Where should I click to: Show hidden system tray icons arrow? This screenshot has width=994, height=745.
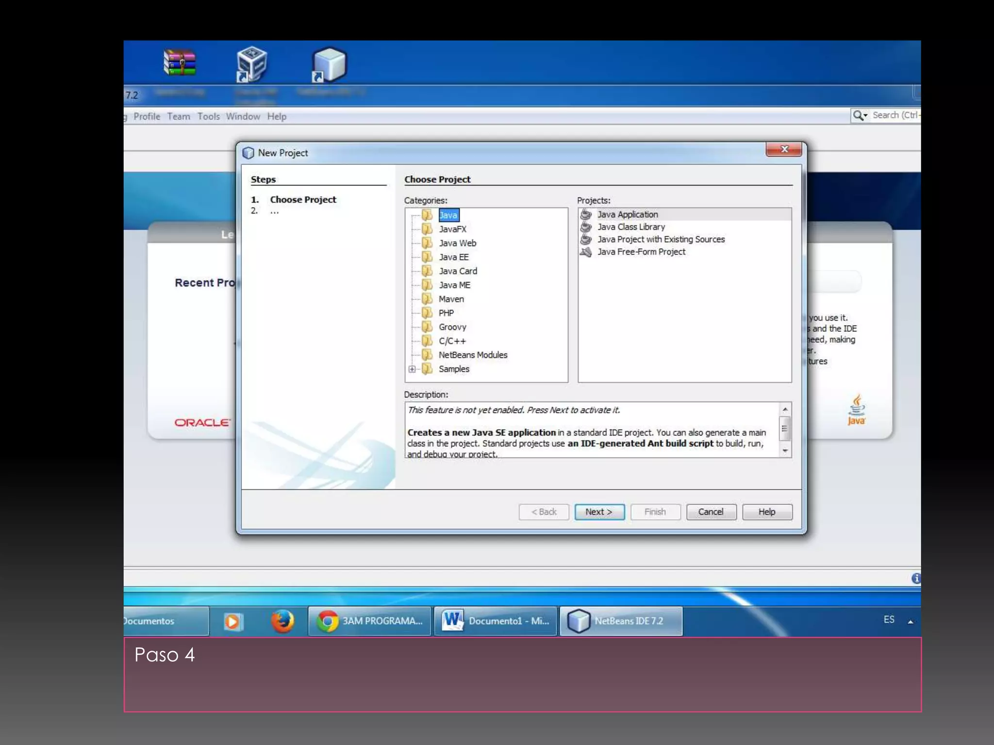coord(911,622)
